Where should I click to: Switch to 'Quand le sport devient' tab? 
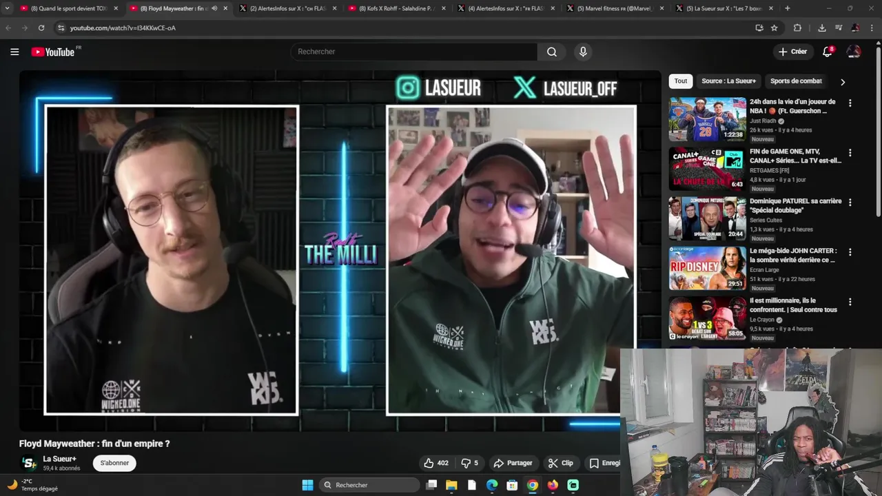click(x=69, y=8)
